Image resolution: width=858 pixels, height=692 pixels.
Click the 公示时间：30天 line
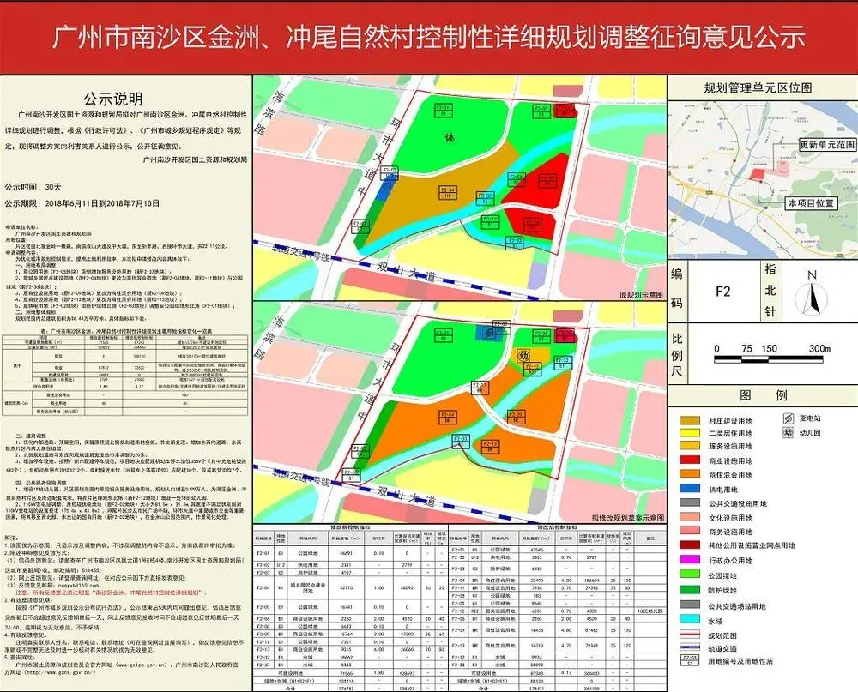tap(33, 186)
